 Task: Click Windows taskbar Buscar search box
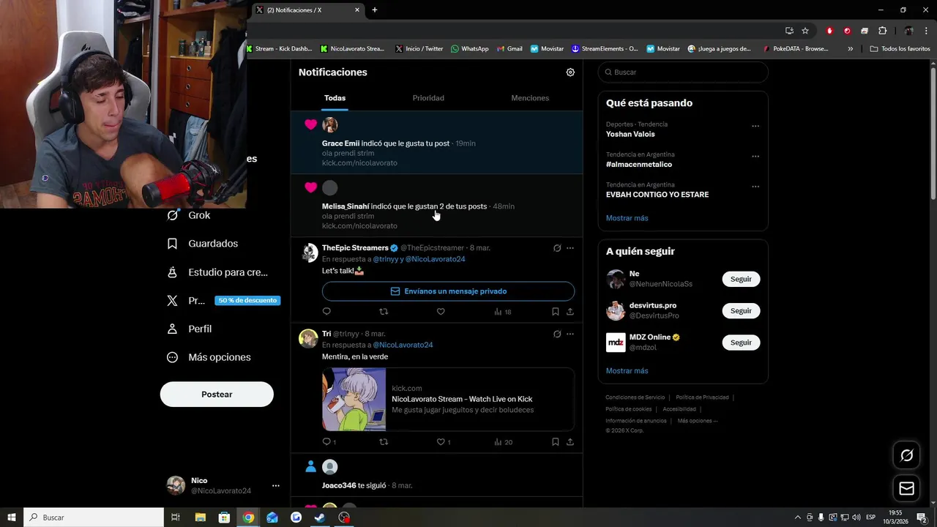pyautogui.click(x=94, y=517)
